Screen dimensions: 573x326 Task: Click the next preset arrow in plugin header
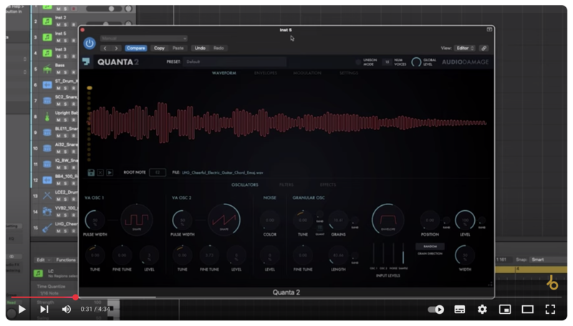click(x=116, y=48)
